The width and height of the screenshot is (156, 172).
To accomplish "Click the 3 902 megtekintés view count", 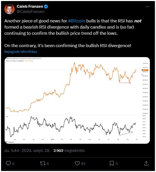I will tap(69, 150).
